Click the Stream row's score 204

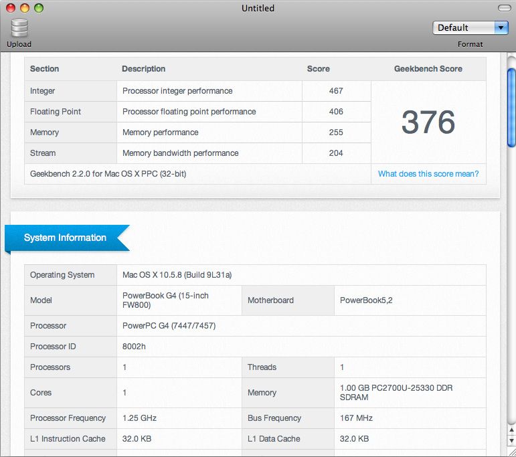[x=336, y=153]
